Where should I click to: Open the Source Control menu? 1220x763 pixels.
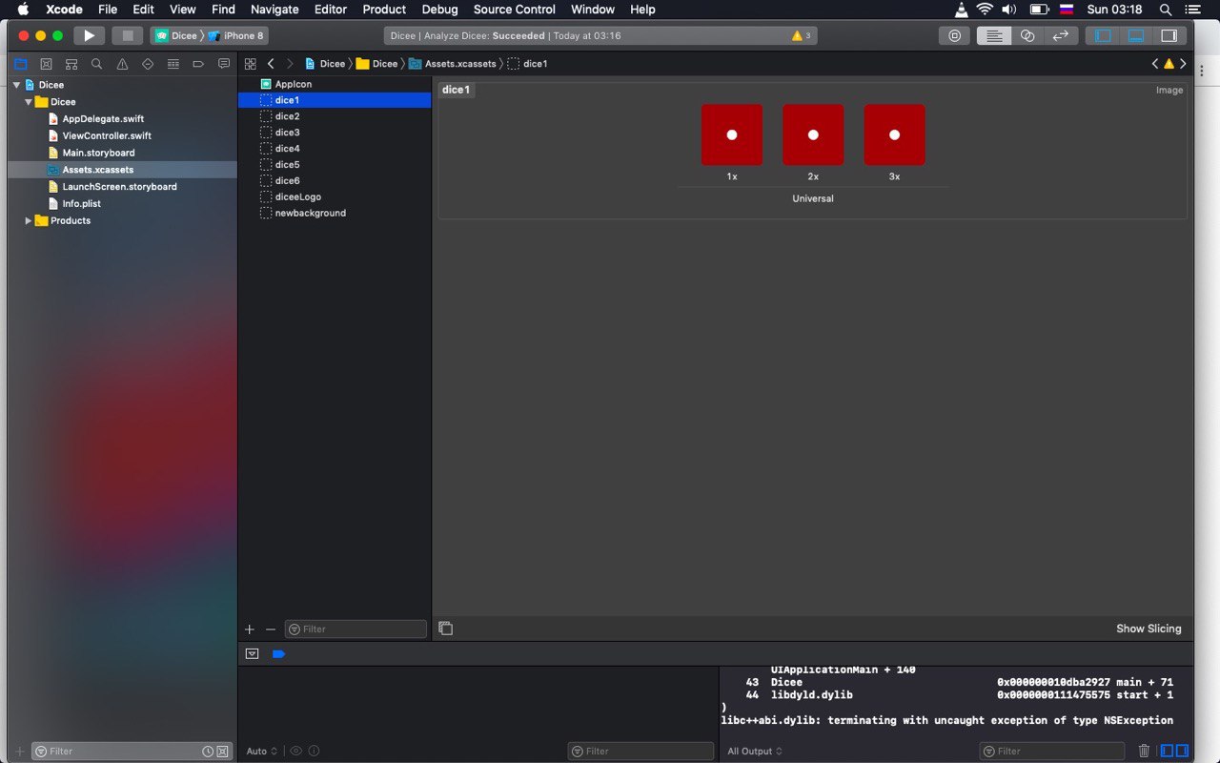coord(515,10)
